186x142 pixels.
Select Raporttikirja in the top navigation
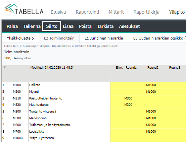point(146,12)
